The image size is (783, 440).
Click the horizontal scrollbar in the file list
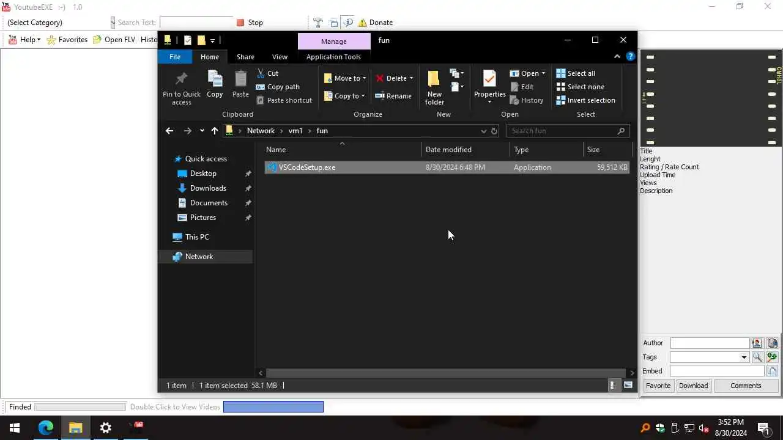tap(447, 373)
